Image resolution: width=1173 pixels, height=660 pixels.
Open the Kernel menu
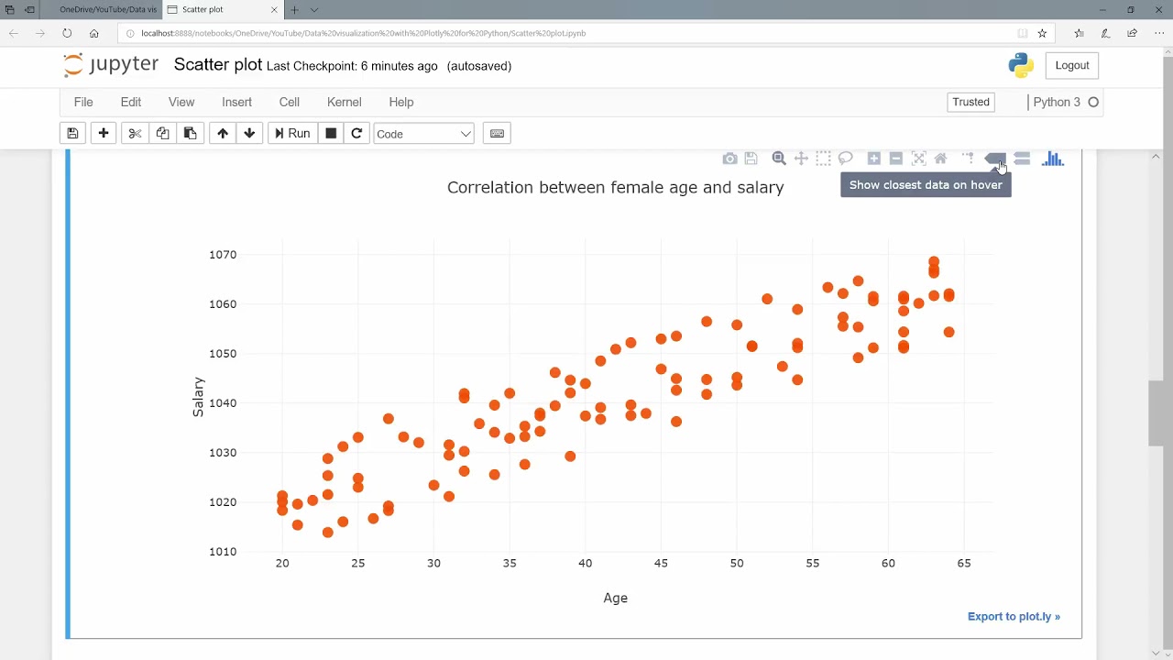point(345,102)
